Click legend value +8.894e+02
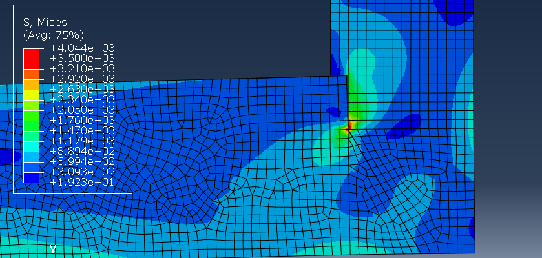Image resolution: width=542 pixels, height=258 pixels. click(82, 151)
